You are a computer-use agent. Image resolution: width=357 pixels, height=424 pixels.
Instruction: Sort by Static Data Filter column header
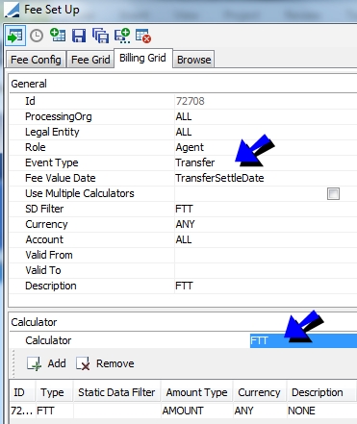point(116,392)
